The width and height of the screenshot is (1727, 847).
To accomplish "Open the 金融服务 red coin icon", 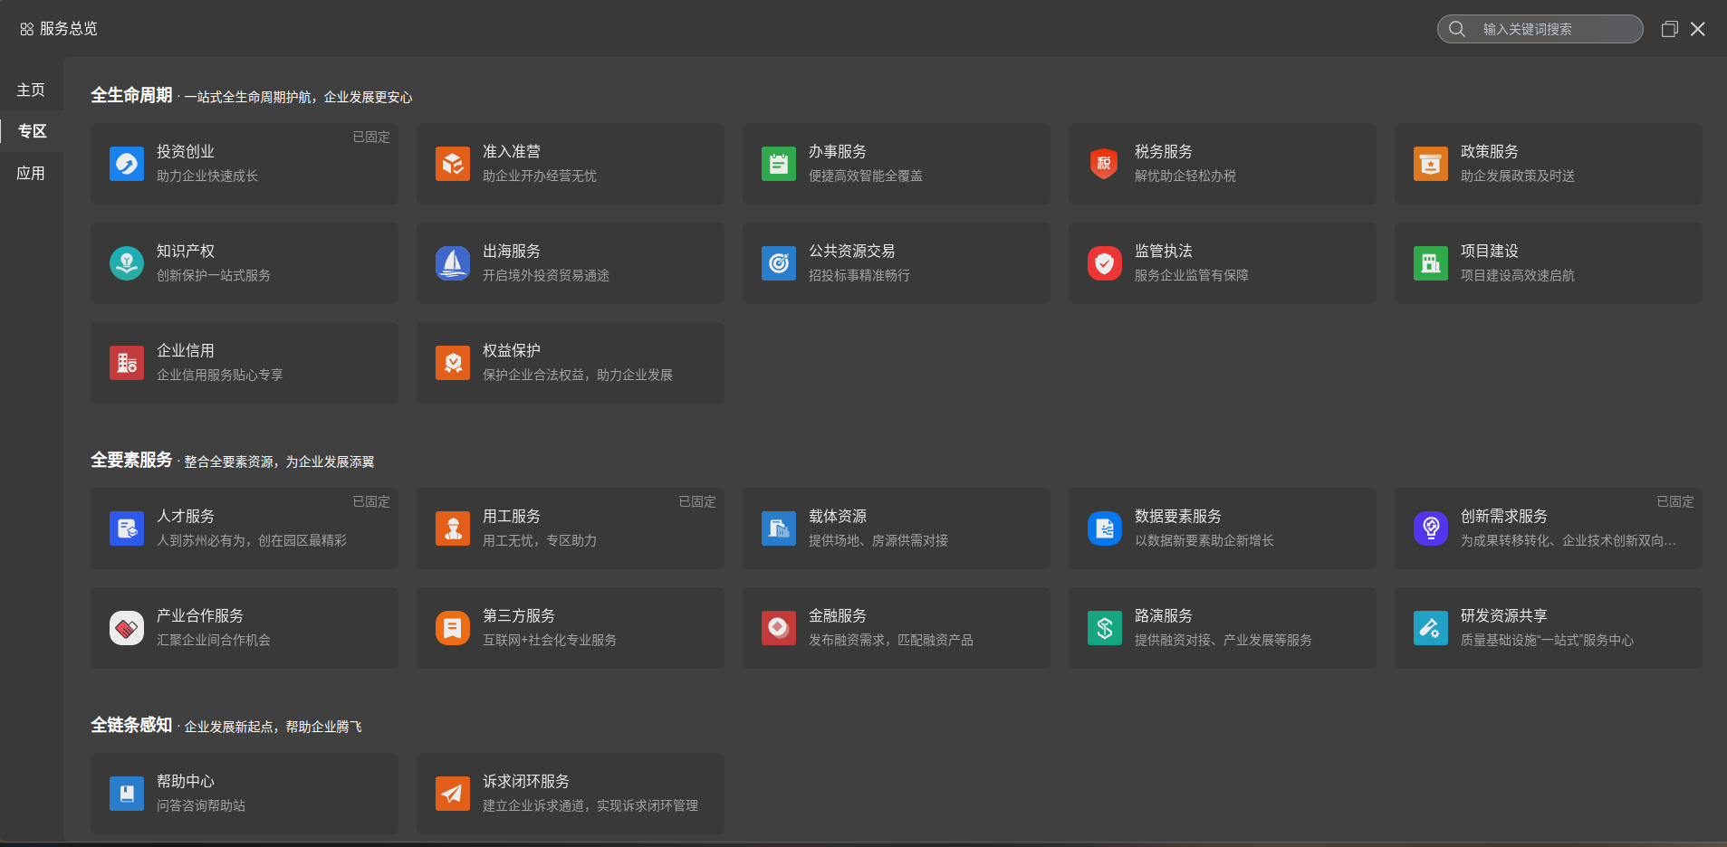I will 779,628.
